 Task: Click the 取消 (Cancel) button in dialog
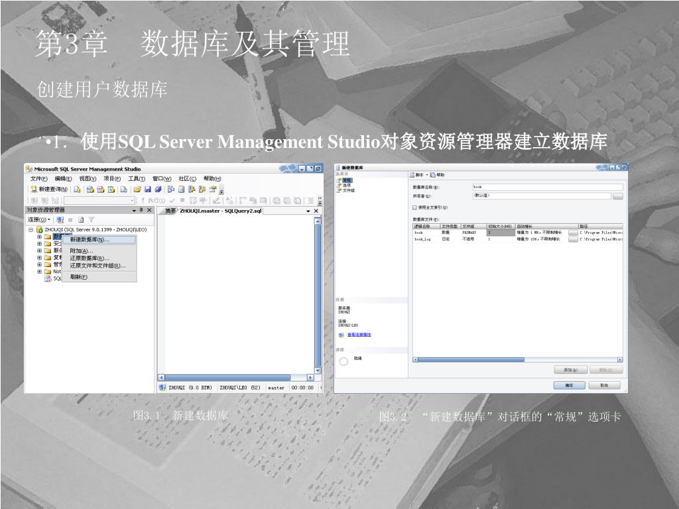tap(604, 385)
